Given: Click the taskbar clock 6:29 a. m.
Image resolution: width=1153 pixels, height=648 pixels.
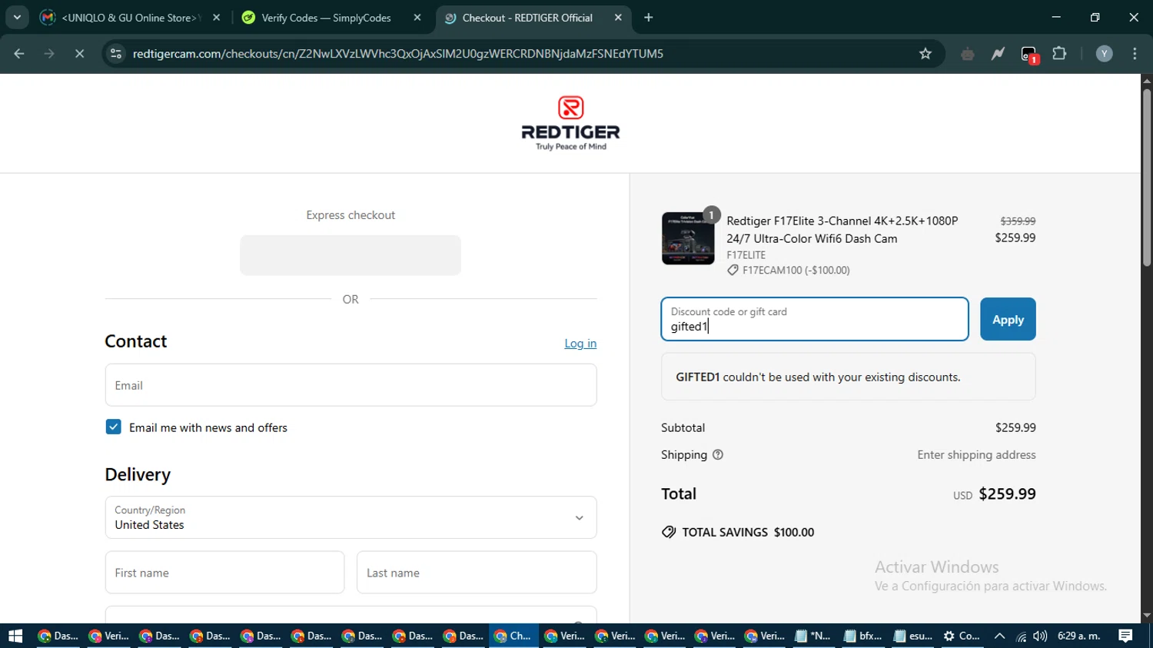Looking at the screenshot, I should tap(1079, 636).
